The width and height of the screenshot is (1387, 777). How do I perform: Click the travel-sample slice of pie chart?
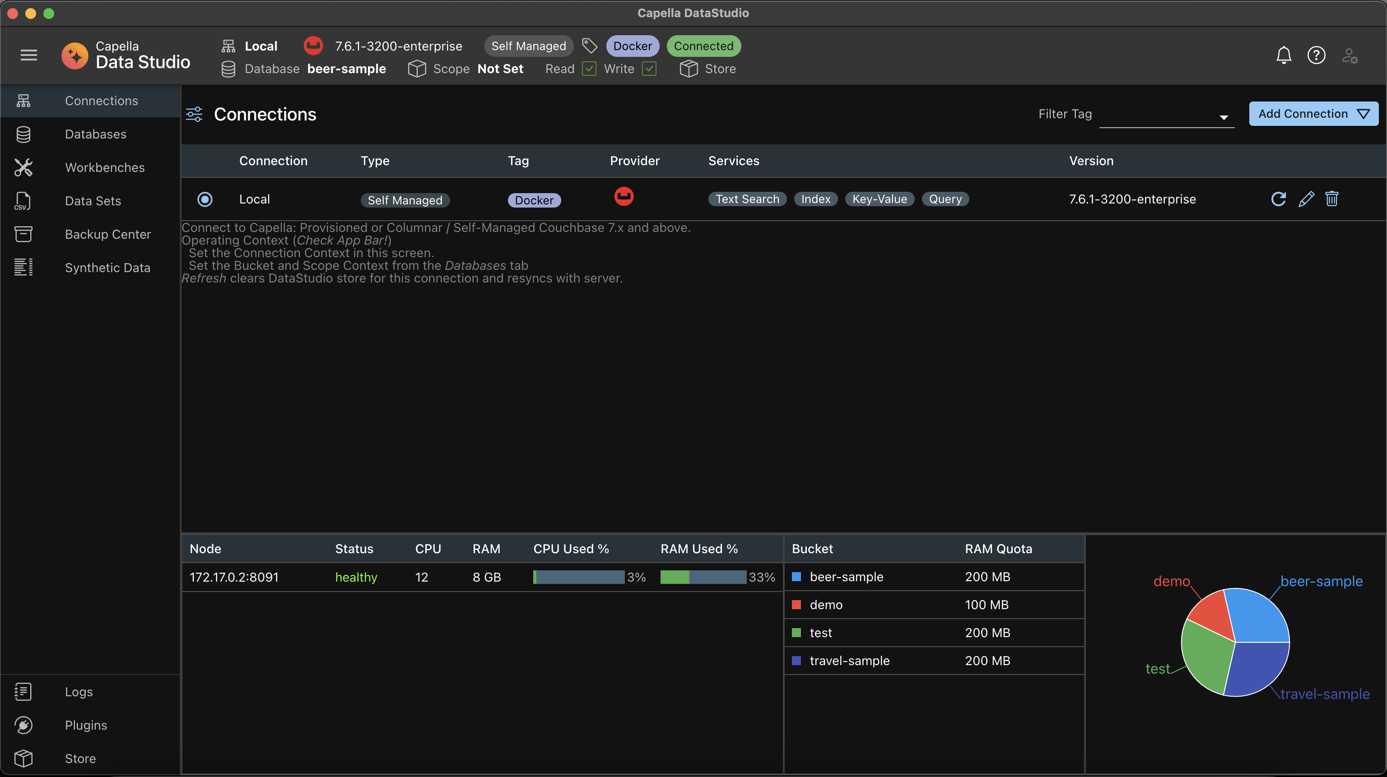coord(1259,669)
